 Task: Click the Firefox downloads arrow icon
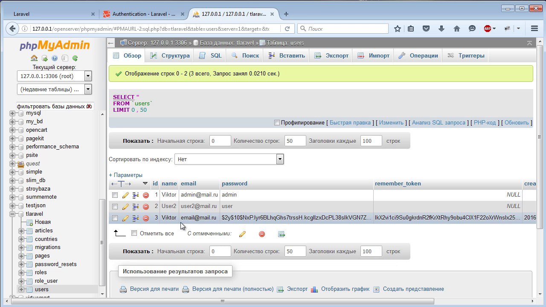click(x=441, y=29)
